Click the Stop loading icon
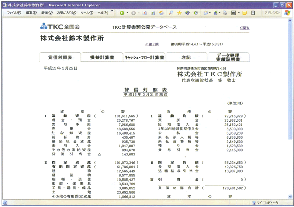Screen dimensions: 294x207 point(144,13)
